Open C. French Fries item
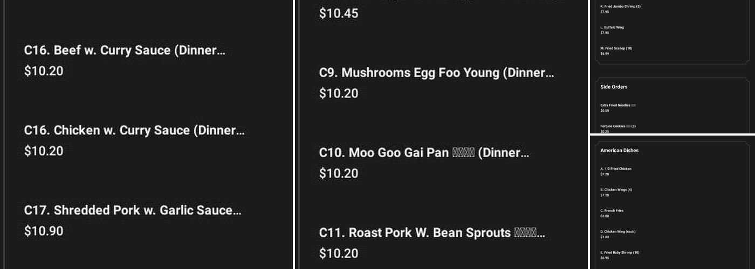Viewport: 755px width, 269px height. tap(612, 211)
